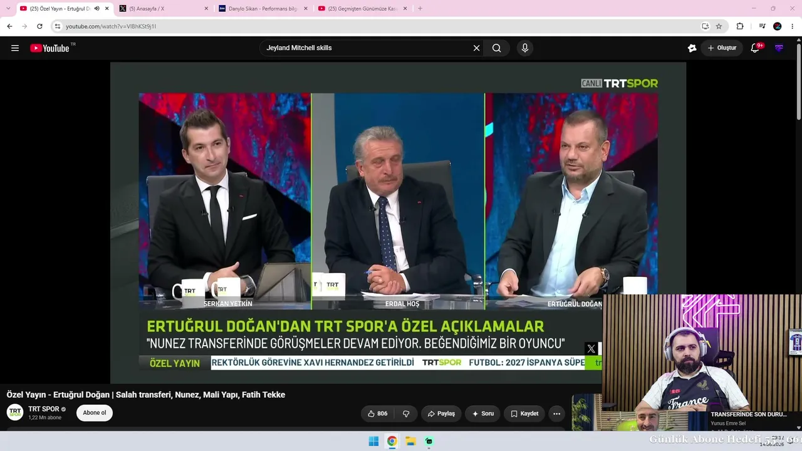The width and height of the screenshot is (802, 451).
Task: Like the video (806 likes)
Action: coord(378,413)
